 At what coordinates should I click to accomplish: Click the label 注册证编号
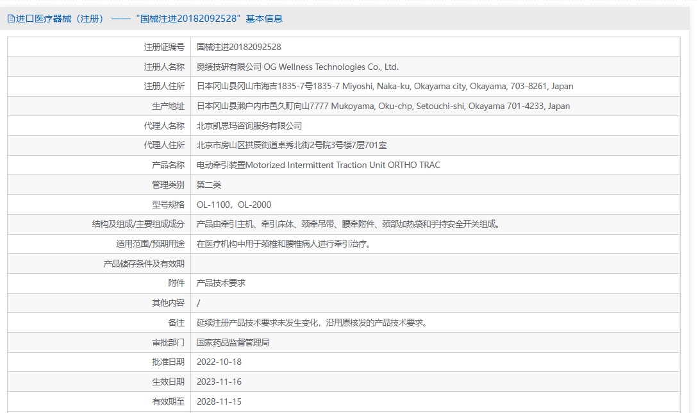[164, 47]
